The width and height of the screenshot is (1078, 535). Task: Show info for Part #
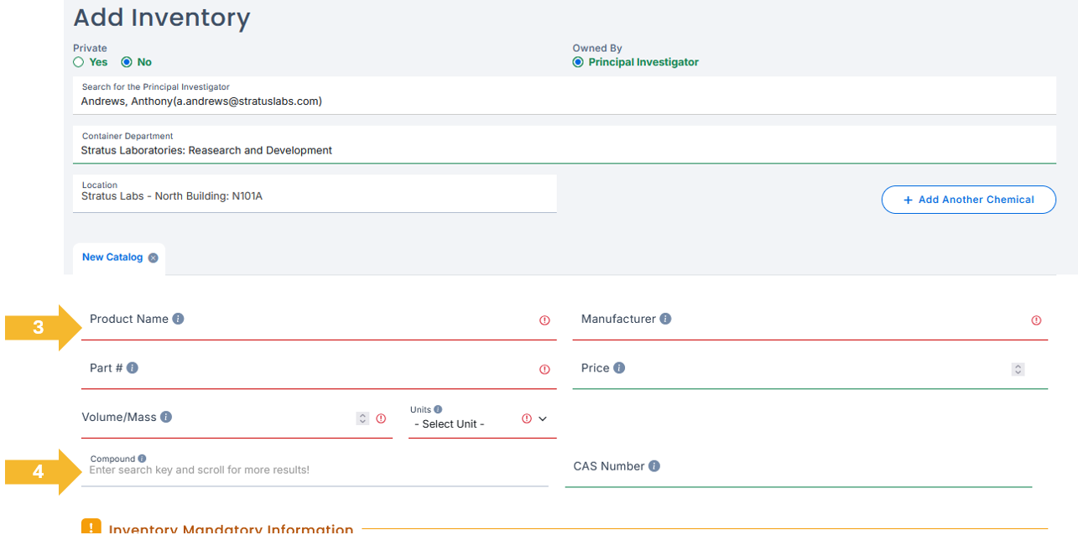click(x=133, y=367)
